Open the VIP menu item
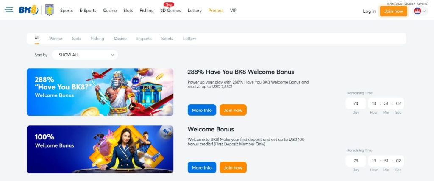Image resolution: width=434 pixels, height=181 pixels. point(234,11)
